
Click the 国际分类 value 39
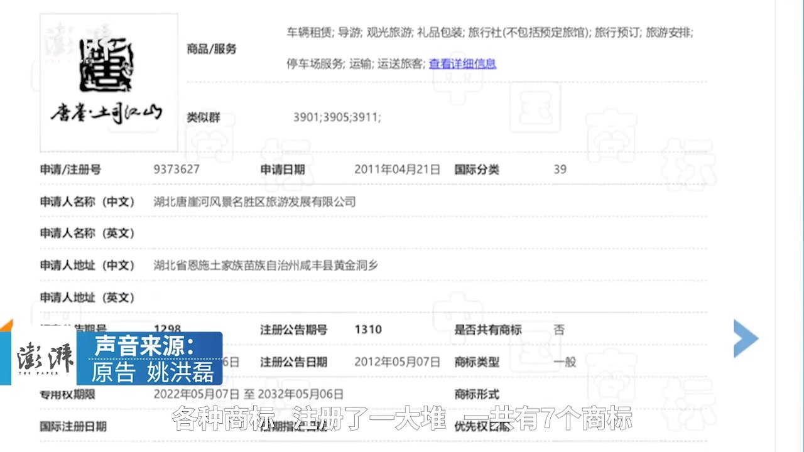(x=559, y=169)
